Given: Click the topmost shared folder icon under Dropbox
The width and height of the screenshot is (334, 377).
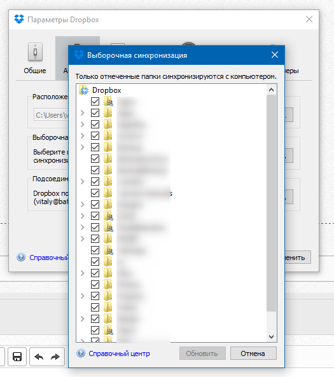Looking at the screenshot, I should click(x=108, y=101).
